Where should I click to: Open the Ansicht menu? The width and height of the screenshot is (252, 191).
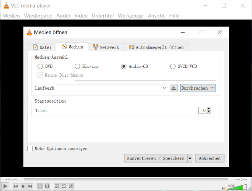click(156, 15)
